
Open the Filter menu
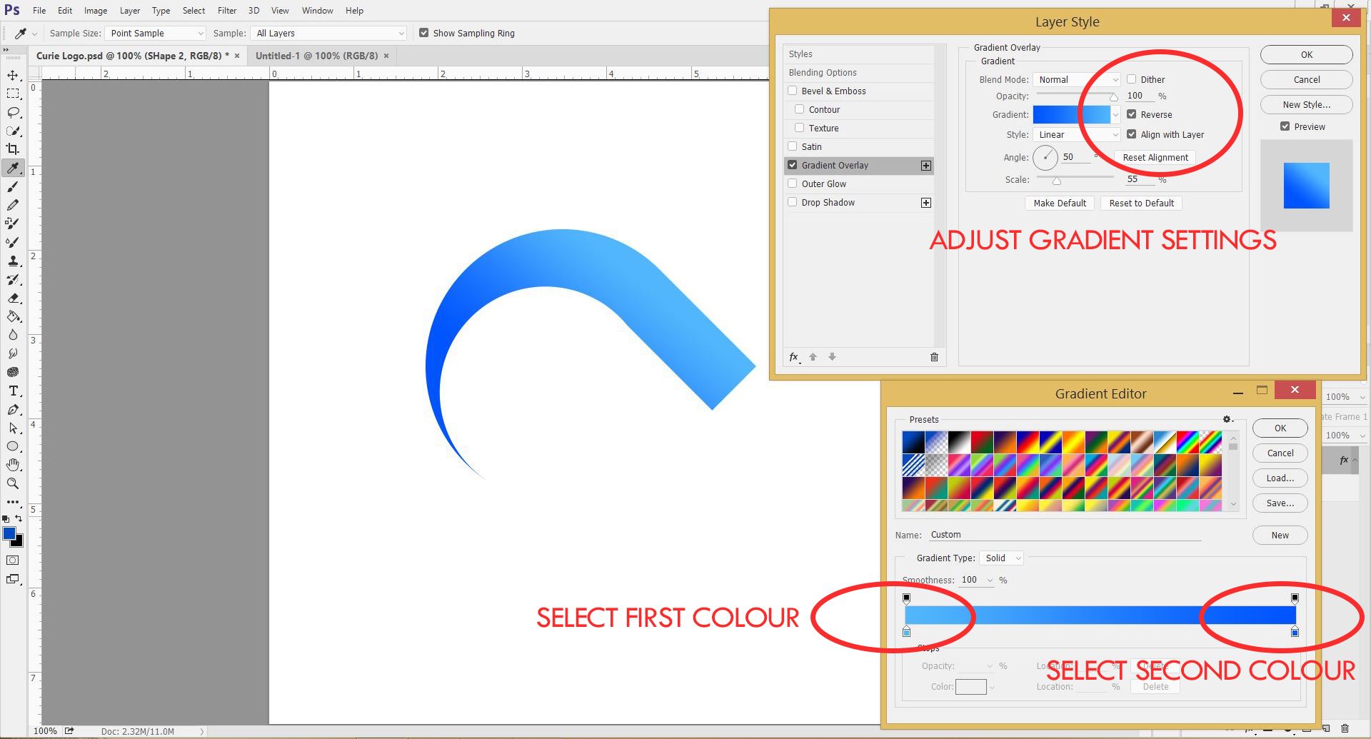coord(227,11)
